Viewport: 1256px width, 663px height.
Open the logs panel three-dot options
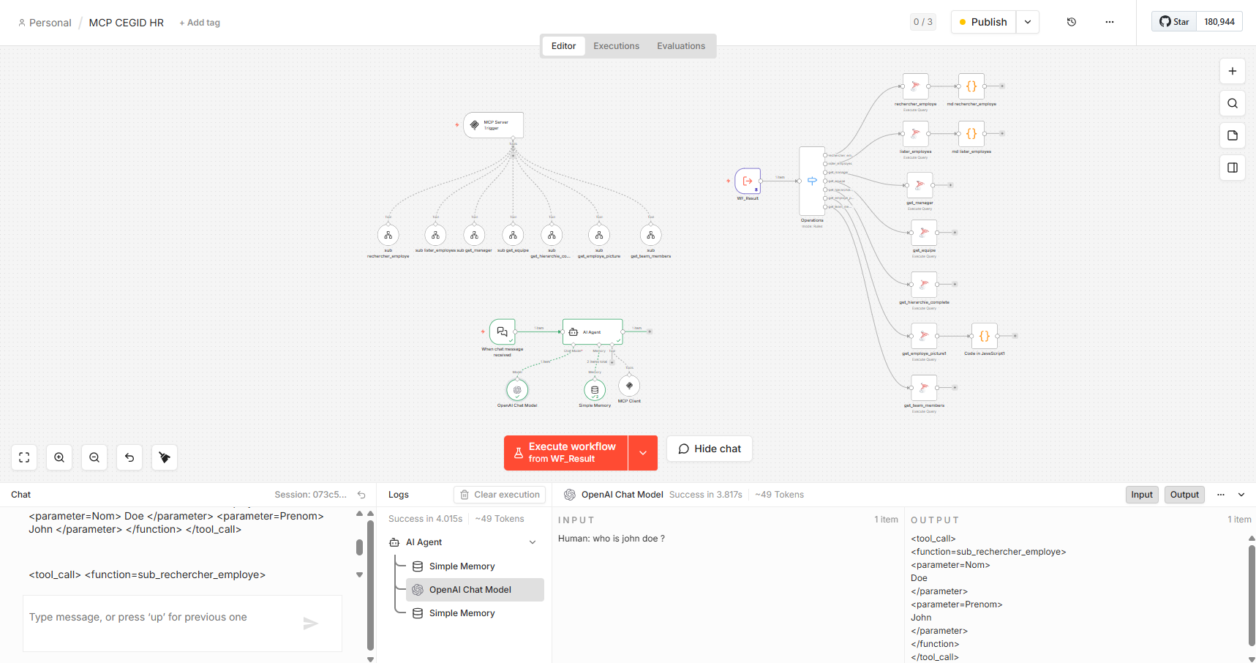click(x=1221, y=495)
